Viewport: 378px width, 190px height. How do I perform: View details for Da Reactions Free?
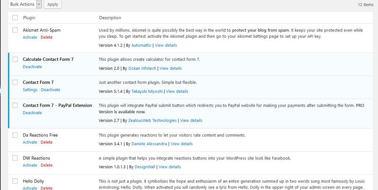[181, 144]
